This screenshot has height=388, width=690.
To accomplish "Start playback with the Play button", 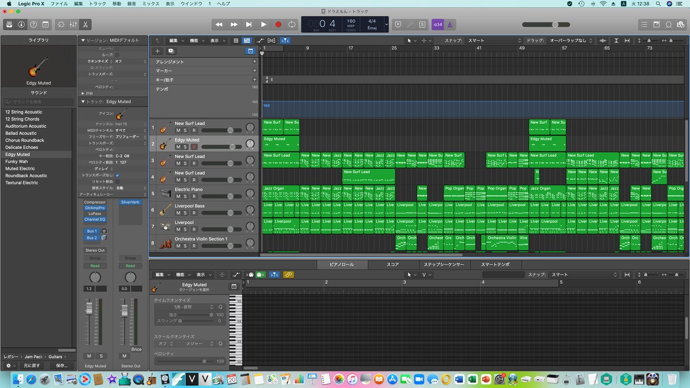I will click(263, 24).
